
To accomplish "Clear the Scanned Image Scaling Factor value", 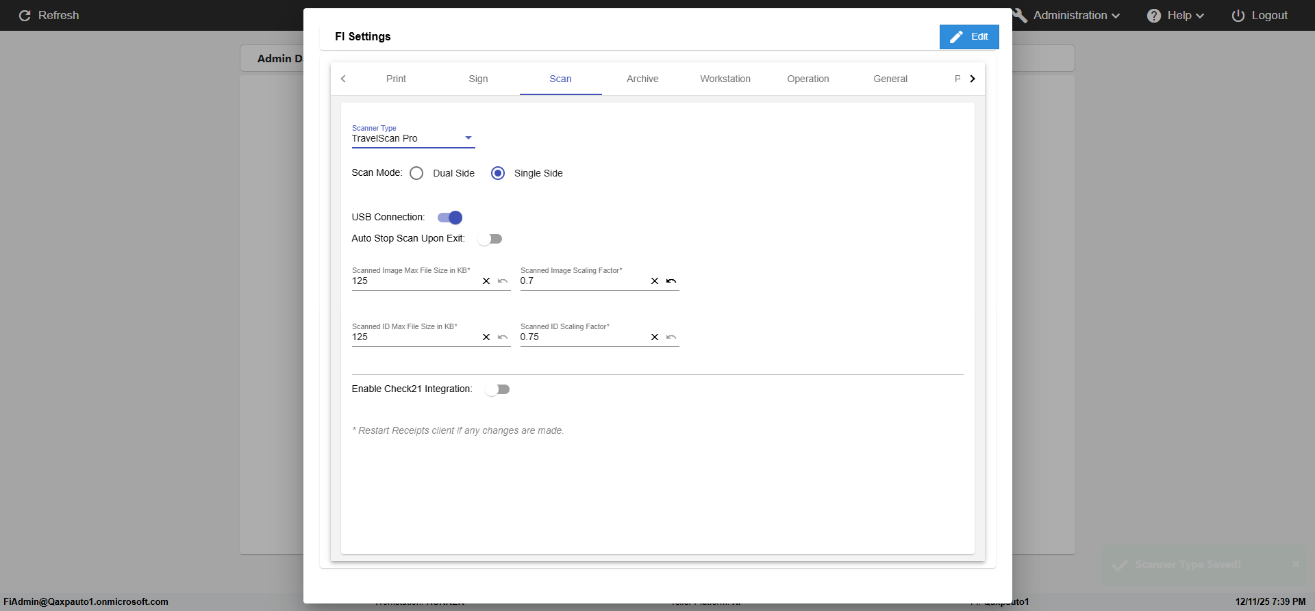I will click(x=655, y=281).
